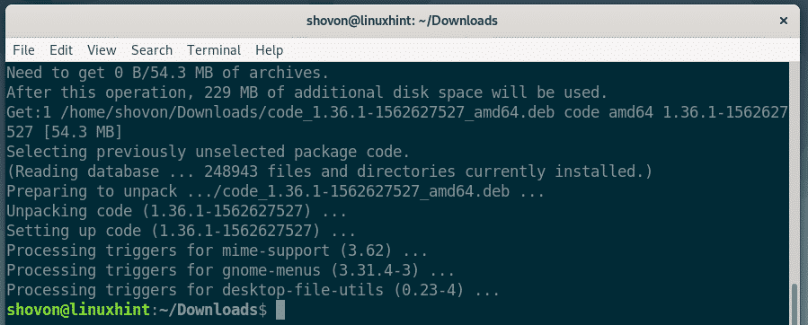Image resolution: width=808 pixels, height=325 pixels.
Task: Close the terminal window
Action: 783,21
